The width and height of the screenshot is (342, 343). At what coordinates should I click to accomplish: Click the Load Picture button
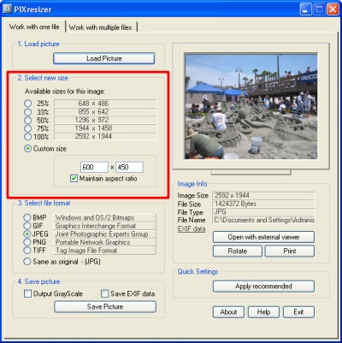(104, 58)
